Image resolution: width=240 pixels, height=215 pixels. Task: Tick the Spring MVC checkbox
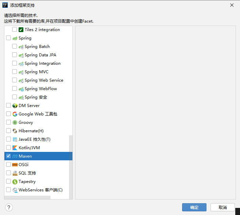pyautogui.click(x=15, y=72)
